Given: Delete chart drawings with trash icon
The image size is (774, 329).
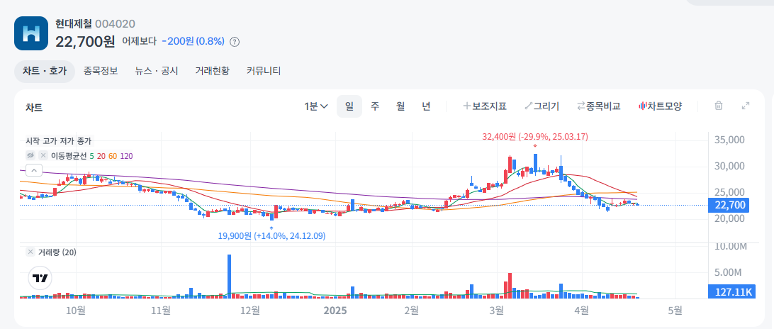Looking at the screenshot, I should (719, 106).
